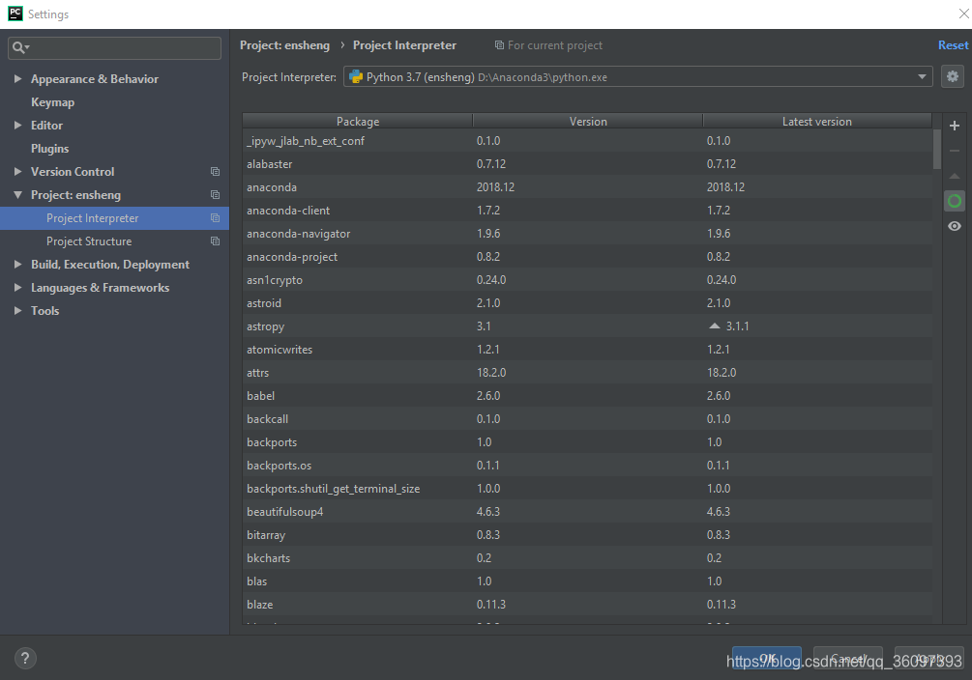Click the upgrade arrow beside astropy 3.1.1

click(714, 326)
